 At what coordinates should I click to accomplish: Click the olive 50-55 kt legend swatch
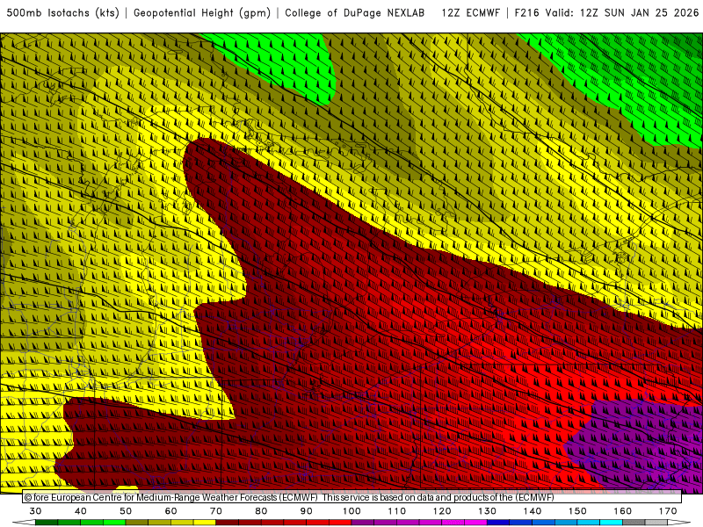[137, 523]
